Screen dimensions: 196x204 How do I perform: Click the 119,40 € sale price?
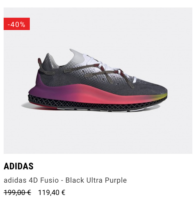click(52, 192)
